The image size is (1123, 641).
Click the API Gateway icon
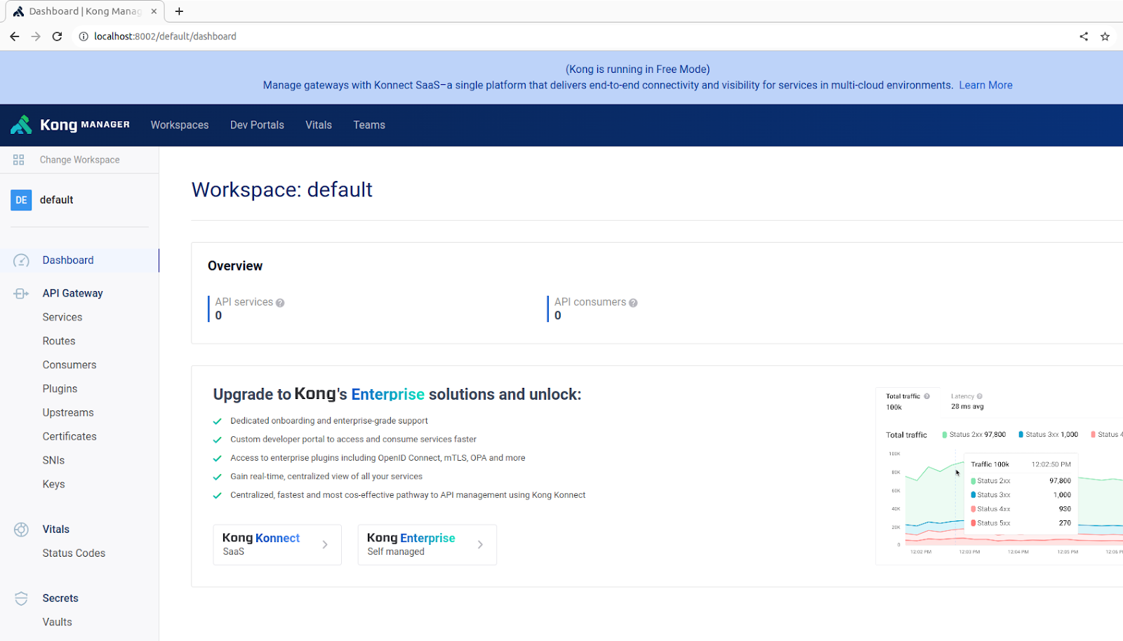pos(22,294)
